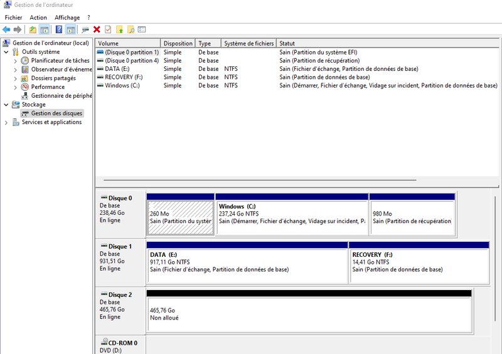Click the Gestion de l'ordinateur title icon

point(8,4)
